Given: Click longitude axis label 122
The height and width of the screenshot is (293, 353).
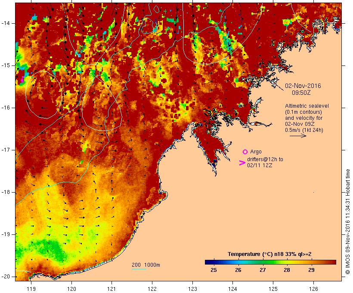Looking at the screenshot, I should [152, 289].
